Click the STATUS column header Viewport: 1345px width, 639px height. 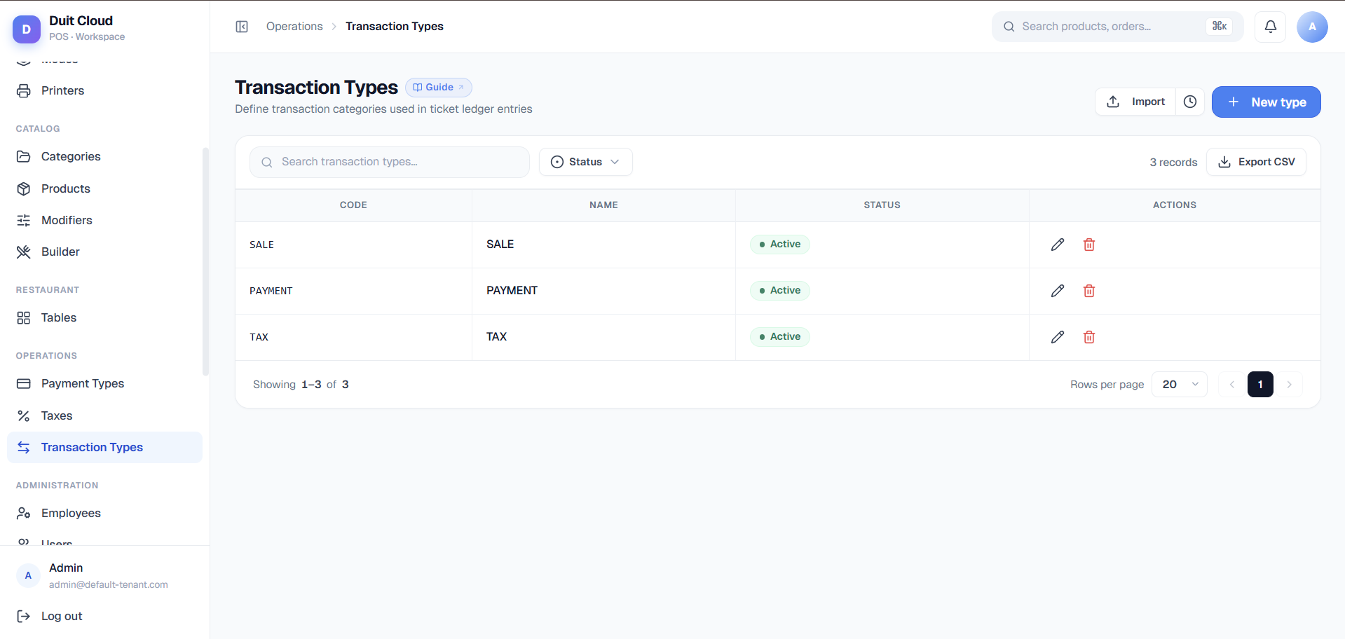[882, 205]
